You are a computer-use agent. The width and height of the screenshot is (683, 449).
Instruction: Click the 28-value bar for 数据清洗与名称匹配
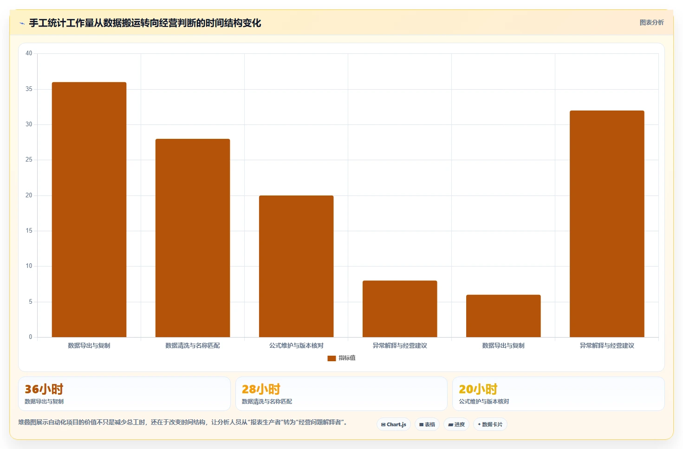[x=193, y=238]
